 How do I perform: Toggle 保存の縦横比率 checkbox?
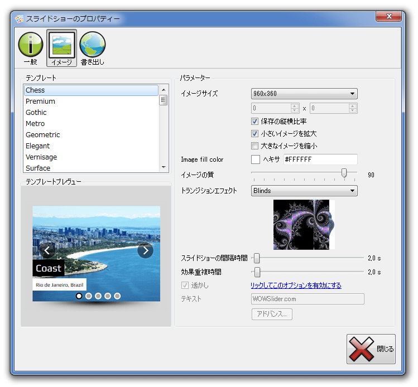tap(254, 122)
